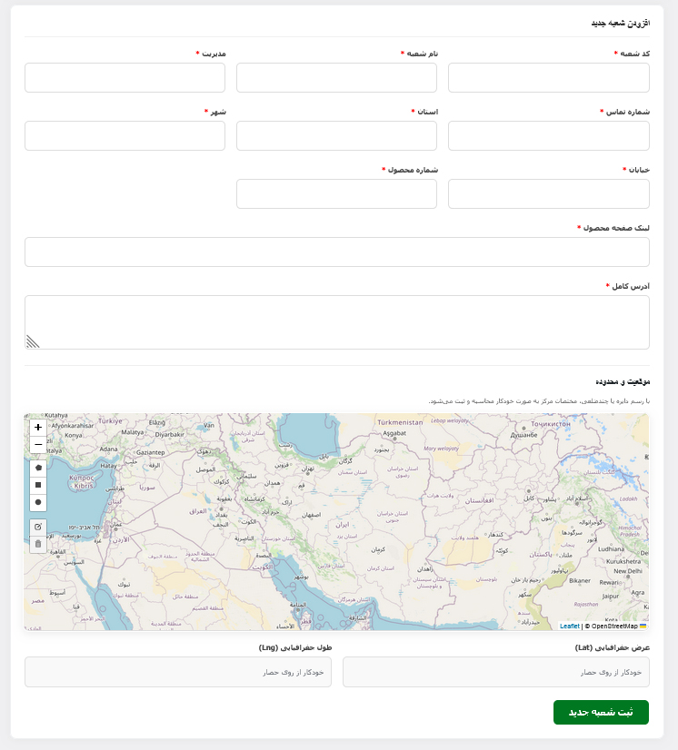Click inside the آدرس کامل text area
Image resolution: width=678 pixels, height=750 pixels.
pyautogui.click(x=336, y=320)
